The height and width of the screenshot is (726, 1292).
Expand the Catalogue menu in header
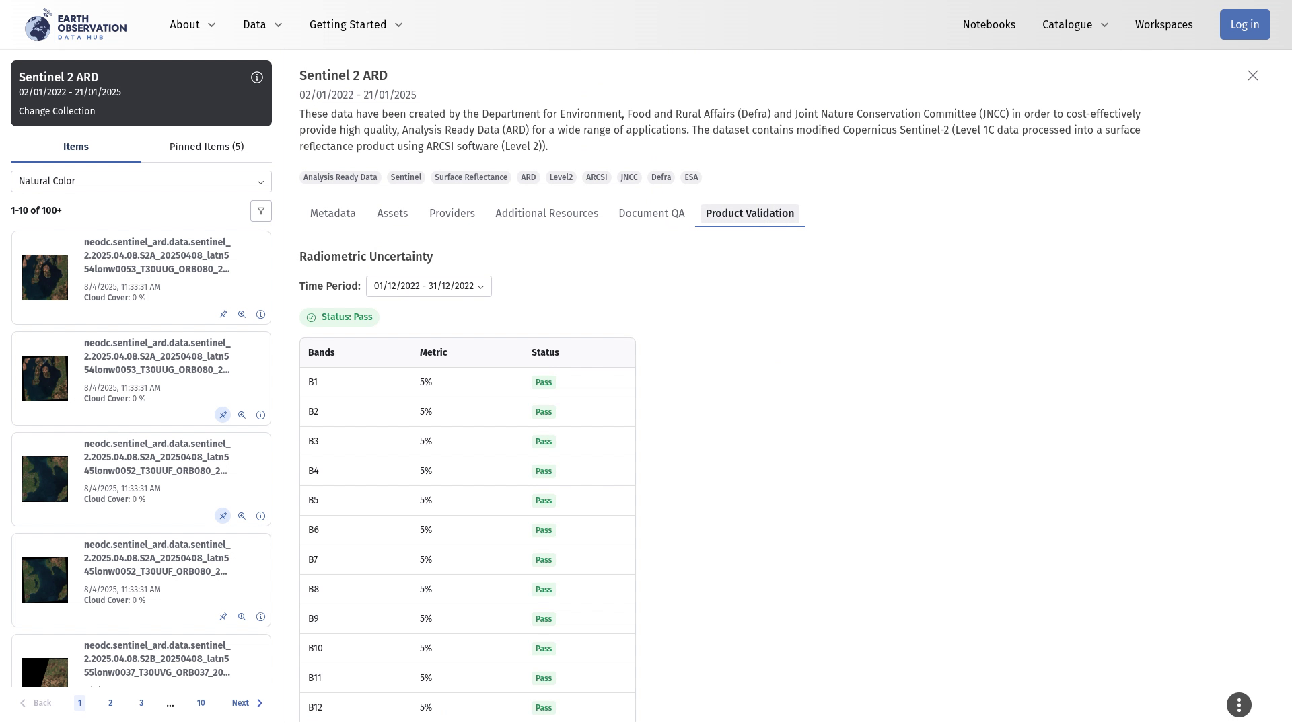pyautogui.click(x=1075, y=25)
